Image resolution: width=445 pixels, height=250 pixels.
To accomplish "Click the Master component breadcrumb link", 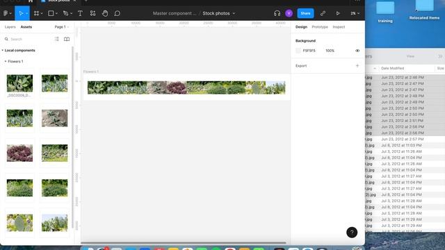I will click(x=175, y=13).
